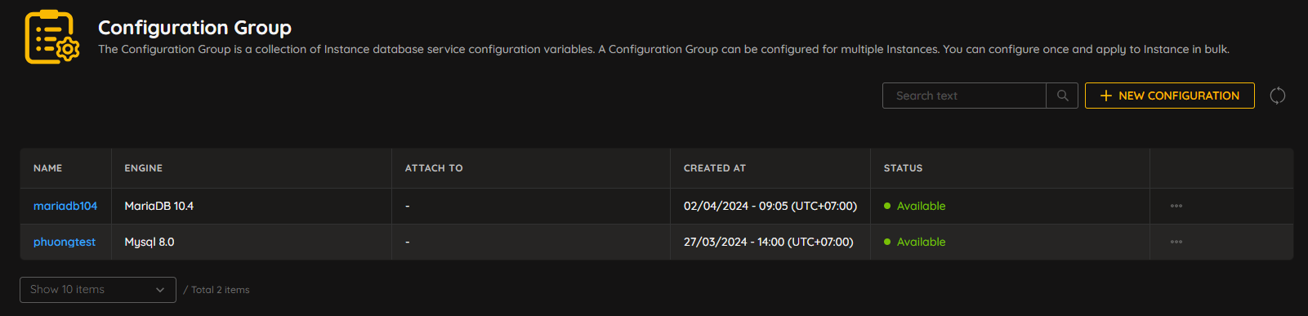
Task: Open the ellipsis actions menu for phuongtest
Action: [1176, 242]
